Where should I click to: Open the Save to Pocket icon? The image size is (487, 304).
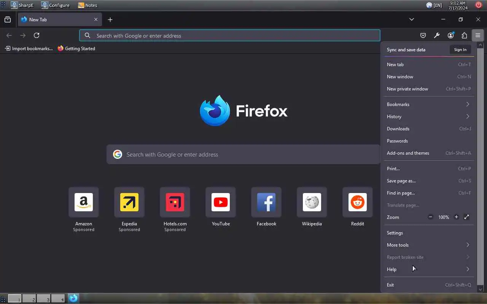click(x=423, y=35)
